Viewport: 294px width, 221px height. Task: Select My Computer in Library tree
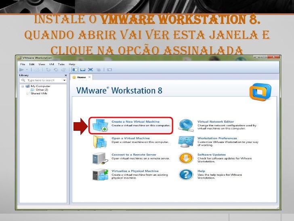pos(40,86)
